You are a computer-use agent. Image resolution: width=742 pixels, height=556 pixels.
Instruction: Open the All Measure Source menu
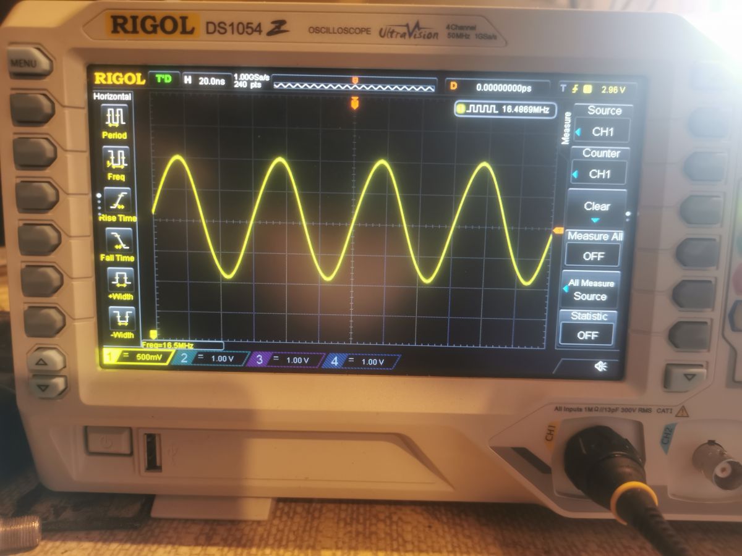click(591, 290)
